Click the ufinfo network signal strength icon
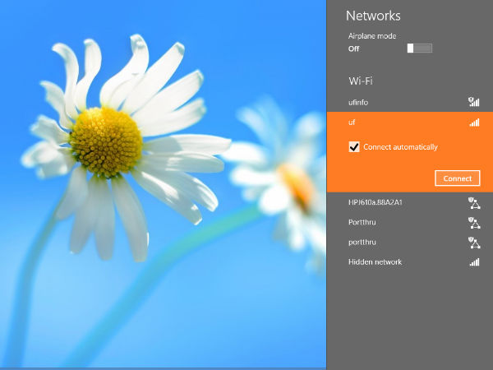Image resolution: width=493 pixels, height=370 pixels. [473, 102]
